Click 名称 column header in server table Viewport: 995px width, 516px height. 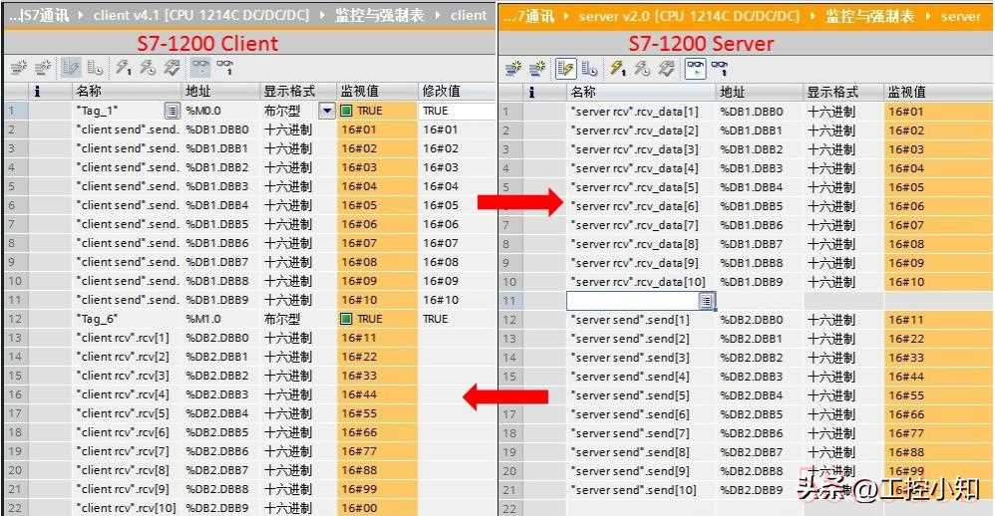coord(641,92)
